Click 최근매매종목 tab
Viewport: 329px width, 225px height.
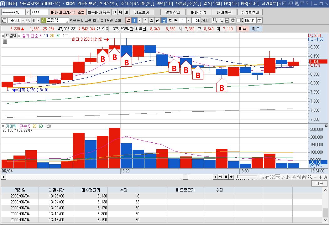click(98, 12)
